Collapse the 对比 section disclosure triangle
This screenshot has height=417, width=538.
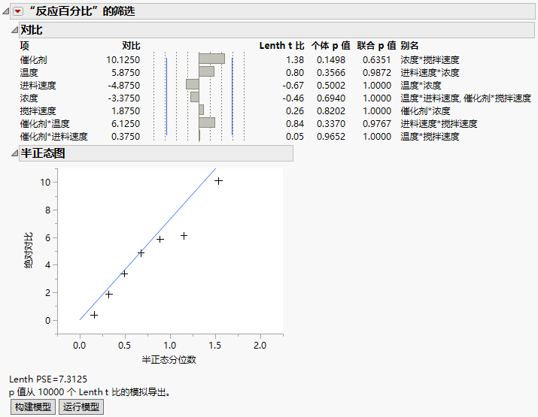(14, 30)
